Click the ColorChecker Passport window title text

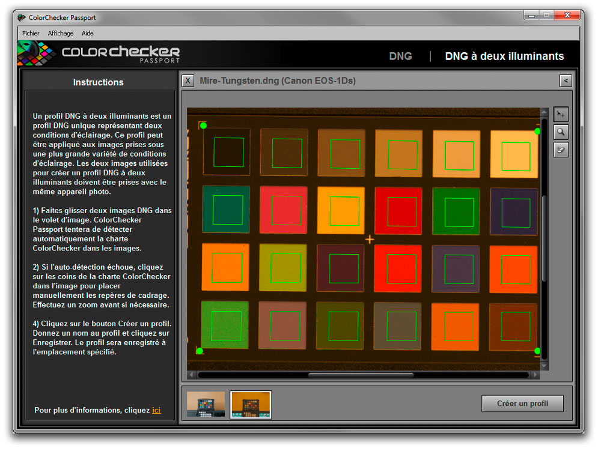[63, 17]
